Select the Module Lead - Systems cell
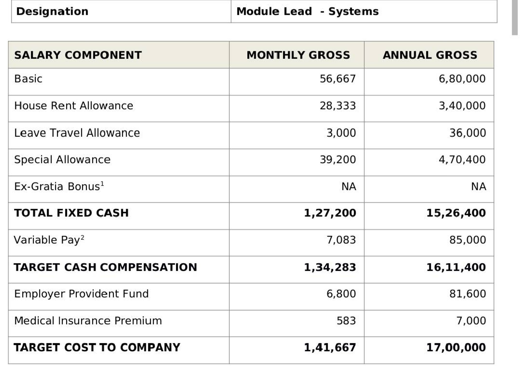Viewport: 520px width, 369px height. coord(364,11)
